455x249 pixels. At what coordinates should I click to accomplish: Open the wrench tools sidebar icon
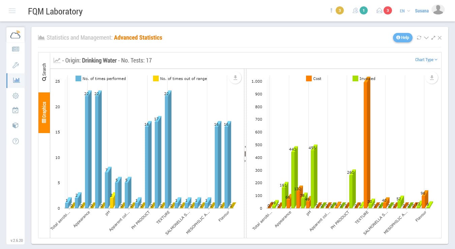(16, 65)
